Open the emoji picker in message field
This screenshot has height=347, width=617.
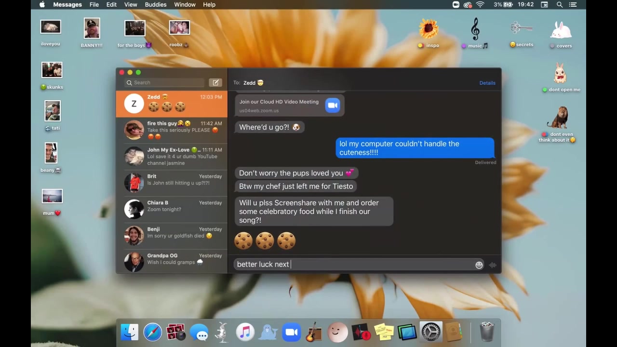click(479, 265)
